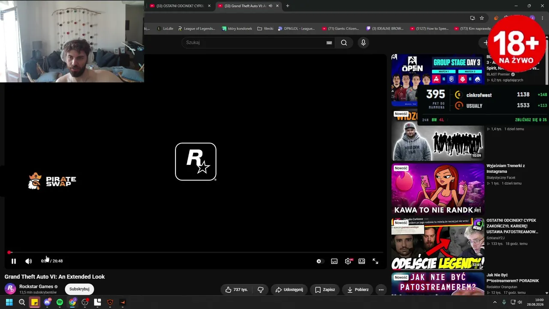Open video player settings gear
This screenshot has width=549, height=309.
[x=348, y=261]
